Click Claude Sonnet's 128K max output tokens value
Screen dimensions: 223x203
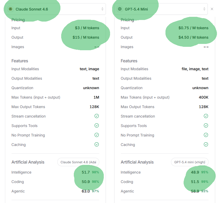(x=94, y=107)
